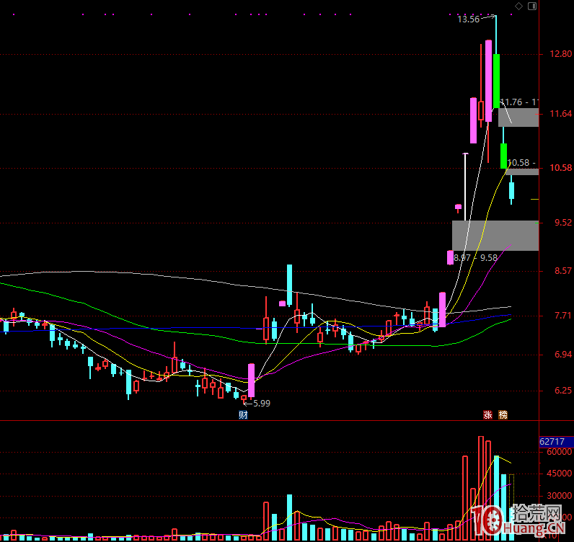Viewport: 574px width, 542px height.
Task: Click the 8.97 - 9.58 gap range label
Action: pos(475,257)
